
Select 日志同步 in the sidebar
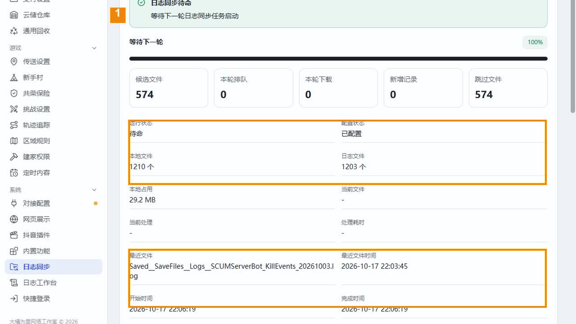(x=54, y=267)
